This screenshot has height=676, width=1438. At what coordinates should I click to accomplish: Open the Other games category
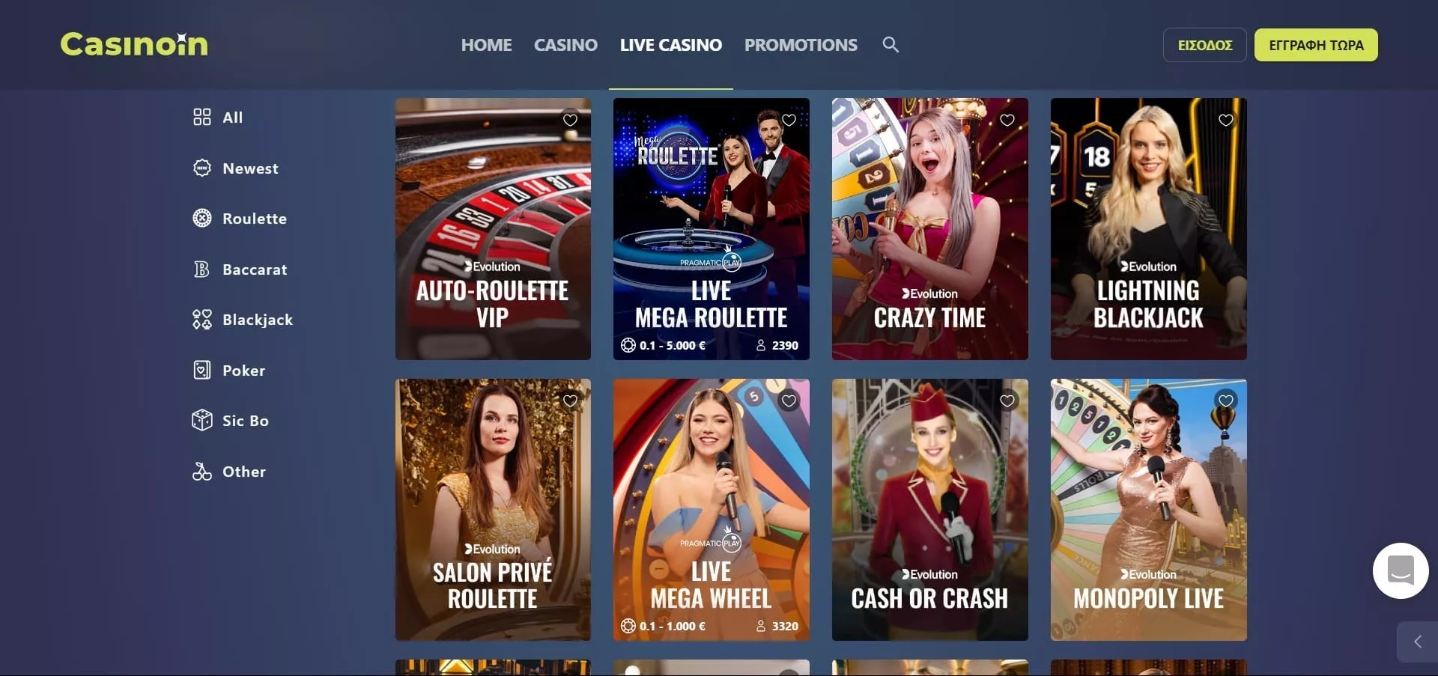tap(229, 471)
